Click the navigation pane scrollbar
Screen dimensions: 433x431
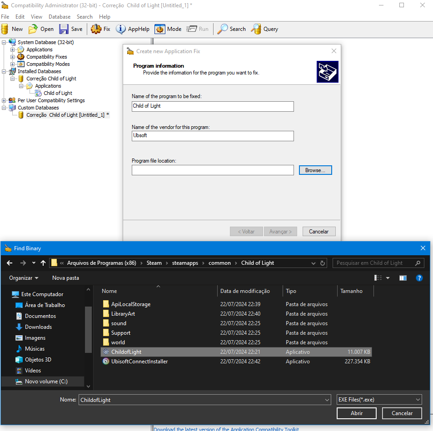(x=88, y=330)
